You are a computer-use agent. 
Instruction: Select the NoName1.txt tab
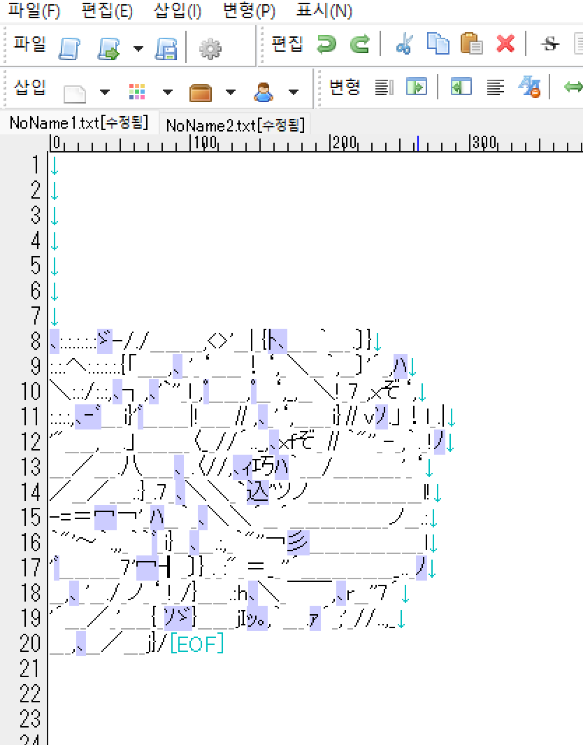78,124
